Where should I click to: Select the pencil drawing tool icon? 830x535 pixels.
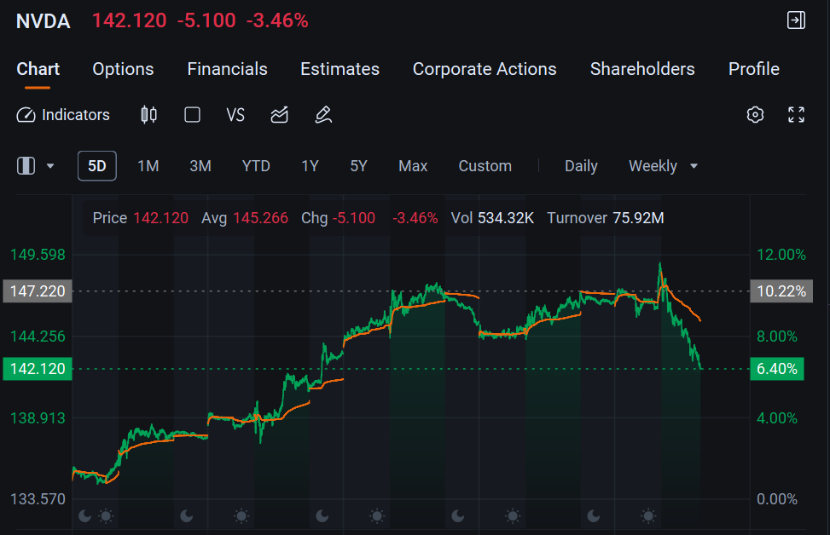(x=323, y=115)
